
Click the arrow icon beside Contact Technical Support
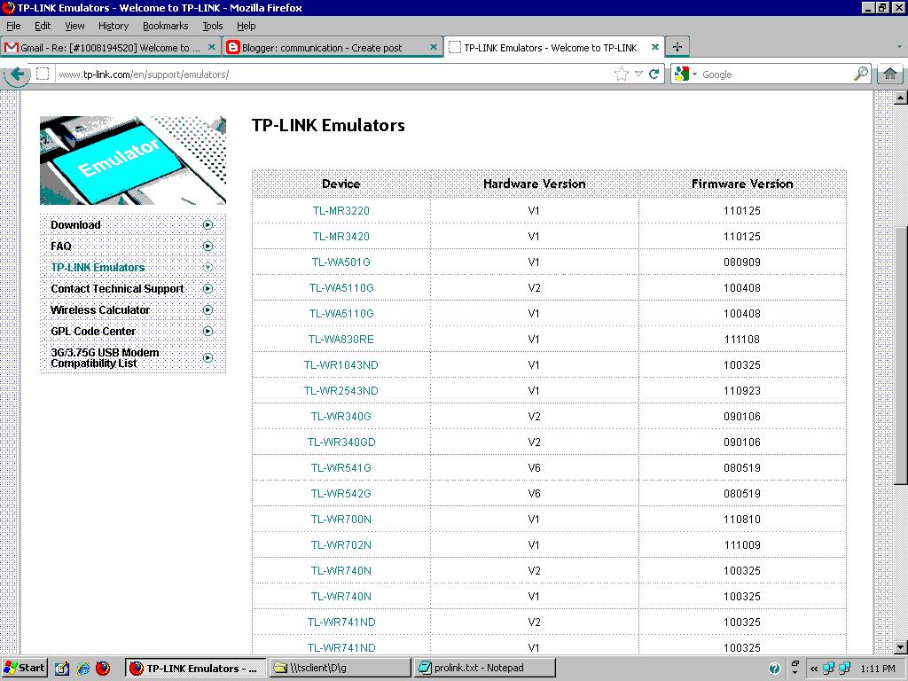point(207,288)
